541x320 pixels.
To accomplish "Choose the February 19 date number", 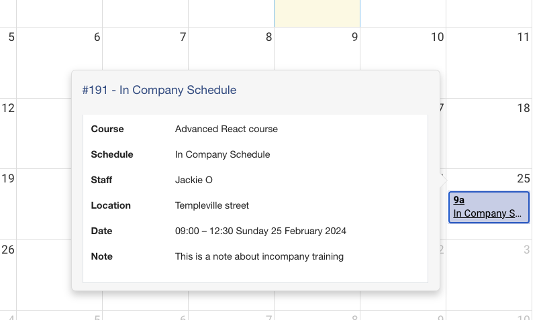I will pos(8,178).
